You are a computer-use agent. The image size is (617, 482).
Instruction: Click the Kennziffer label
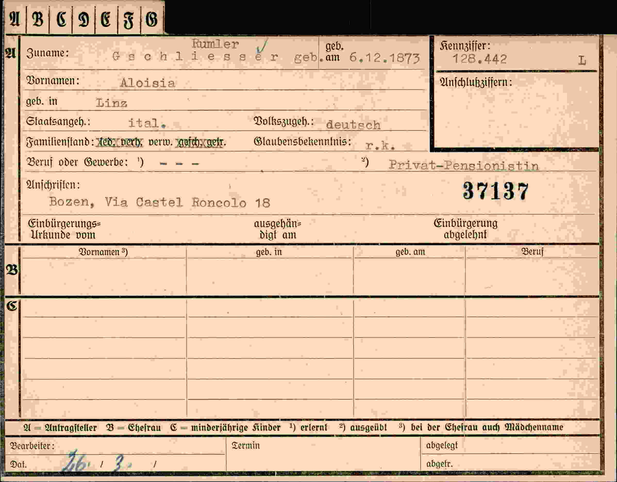tap(465, 45)
